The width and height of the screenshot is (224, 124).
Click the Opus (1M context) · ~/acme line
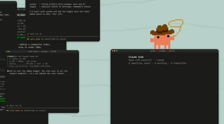click(x=146, y=60)
